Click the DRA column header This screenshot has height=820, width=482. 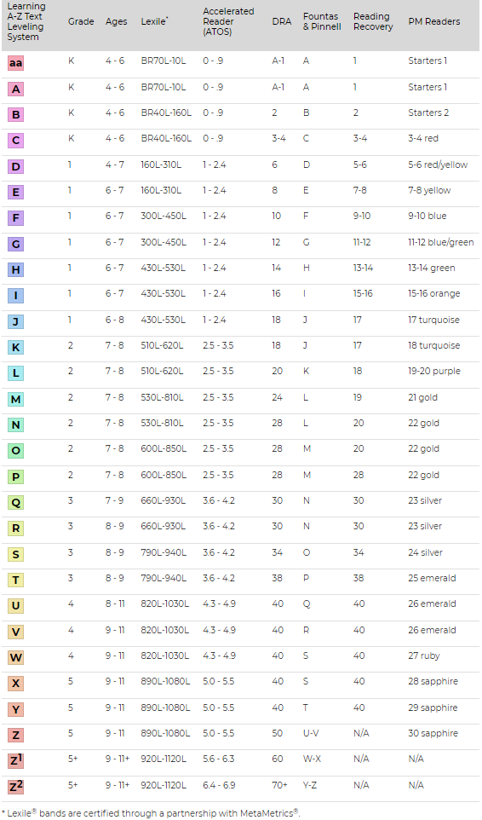point(282,21)
